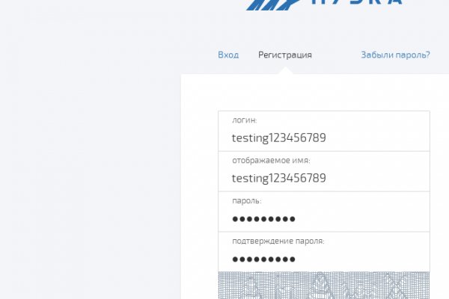Click the blue striped logo icon
Image resolution: width=449 pixels, height=299 pixels.
(271, 5)
